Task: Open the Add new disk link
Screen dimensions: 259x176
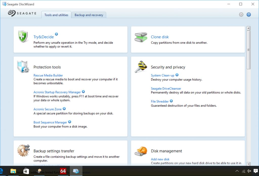Action: pos(160,159)
